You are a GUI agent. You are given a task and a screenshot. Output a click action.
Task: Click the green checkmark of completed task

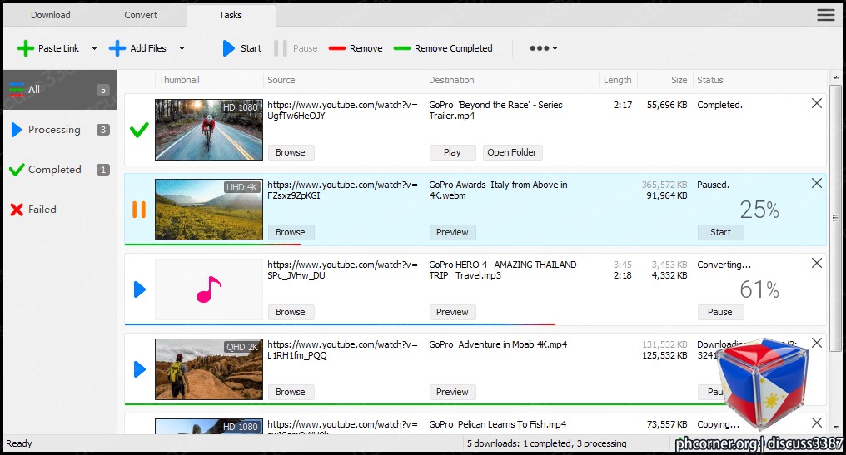pyautogui.click(x=139, y=130)
